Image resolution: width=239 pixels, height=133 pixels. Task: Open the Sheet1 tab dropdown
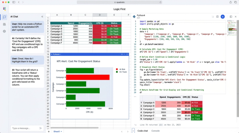(61, 132)
